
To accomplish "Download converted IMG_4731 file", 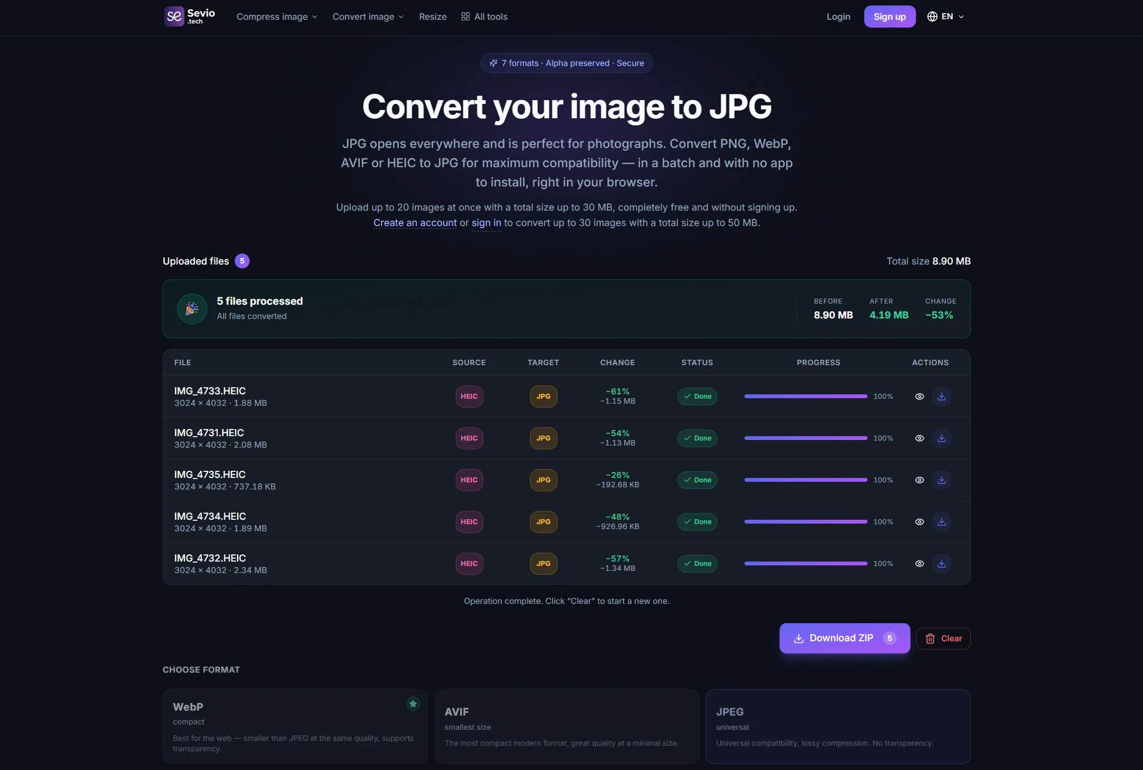I will pos(942,438).
